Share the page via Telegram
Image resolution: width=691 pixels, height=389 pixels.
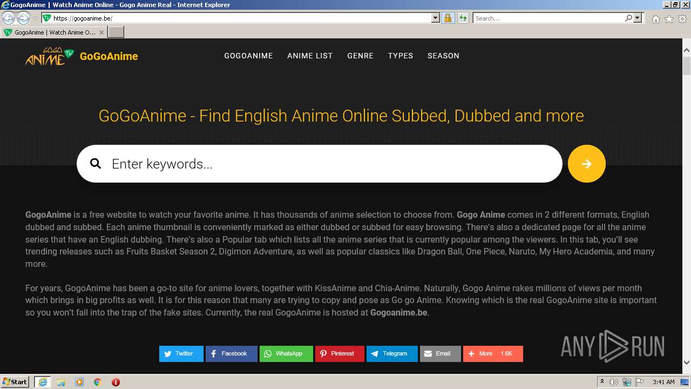tap(392, 354)
